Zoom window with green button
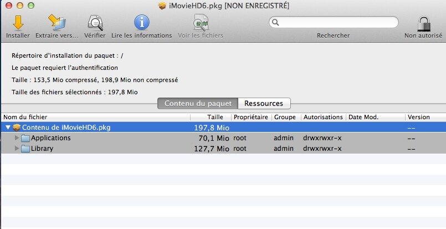The height and width of the screenshot is (229, 446). 31,6
